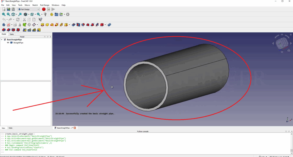293x157 pixels.
Task: Click the Mirrored pattern icon
Action: 25,30
